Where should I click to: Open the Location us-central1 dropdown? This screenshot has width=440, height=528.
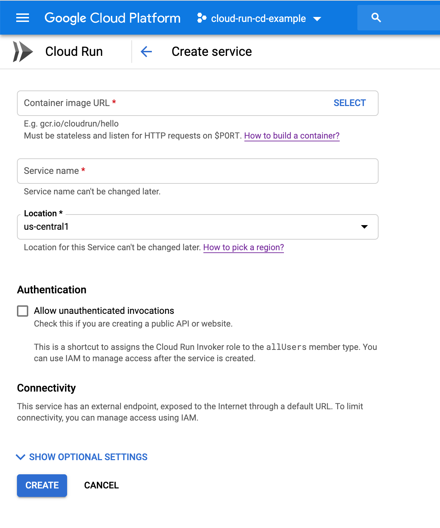(x=198, y=227)
